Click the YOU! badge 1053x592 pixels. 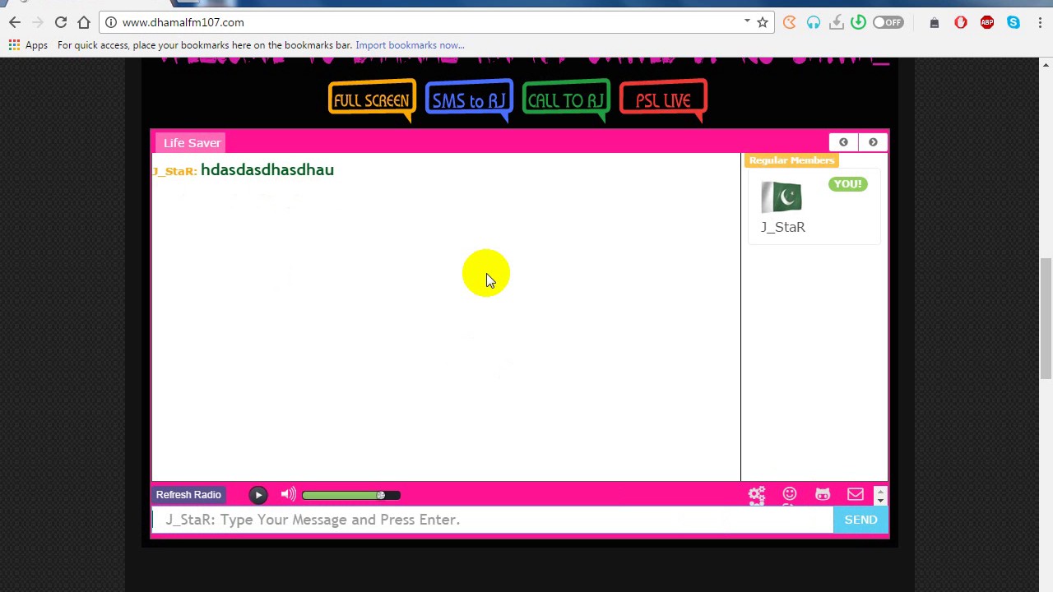point(847,184)
